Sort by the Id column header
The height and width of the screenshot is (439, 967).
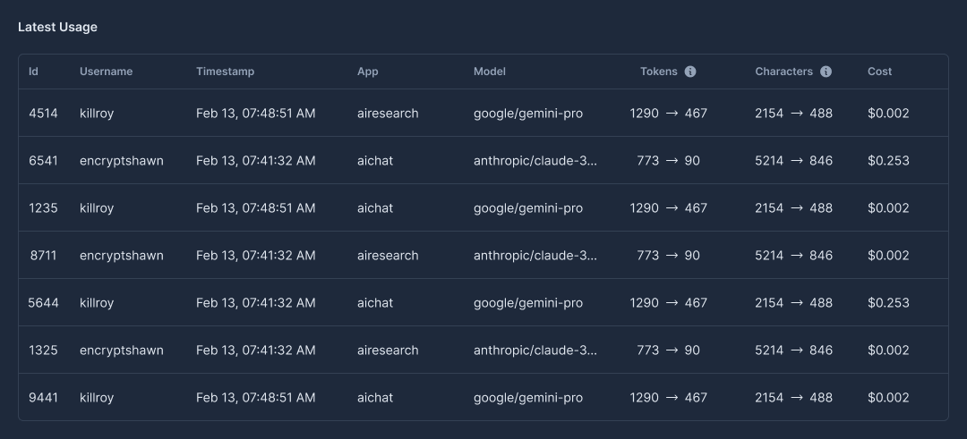point(33,72)
